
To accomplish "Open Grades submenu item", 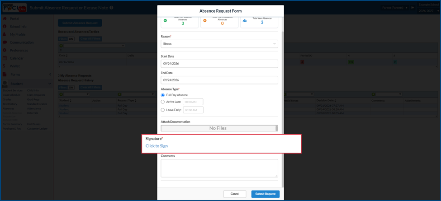I will pos(7,99).
